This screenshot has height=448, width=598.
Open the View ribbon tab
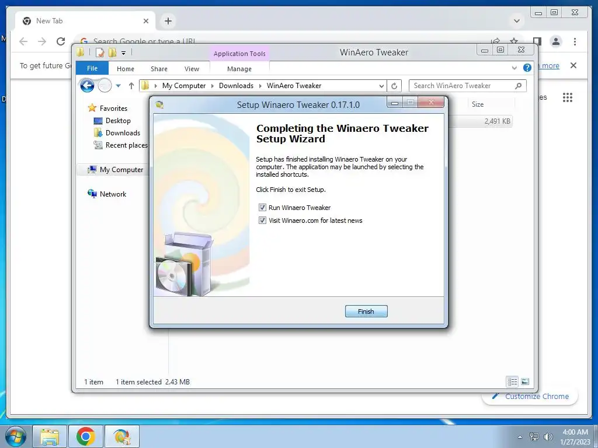click(192, 69)
